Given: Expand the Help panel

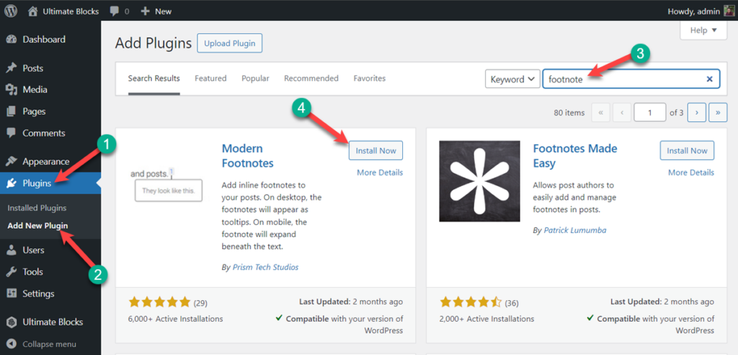Looking at the screenshot, I should pyautogui.click(x=703, y=30).
